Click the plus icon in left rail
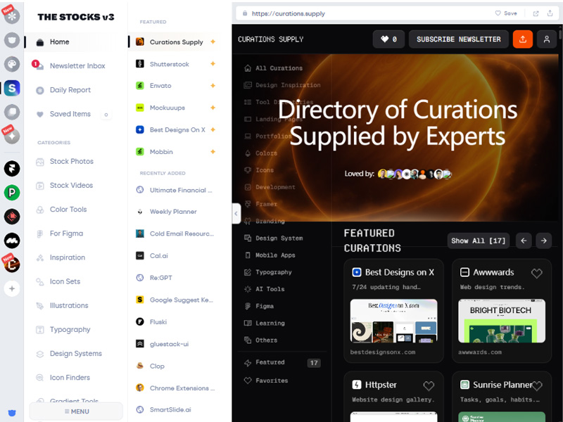This screenshot has width=563, height=422. point(12,288)
